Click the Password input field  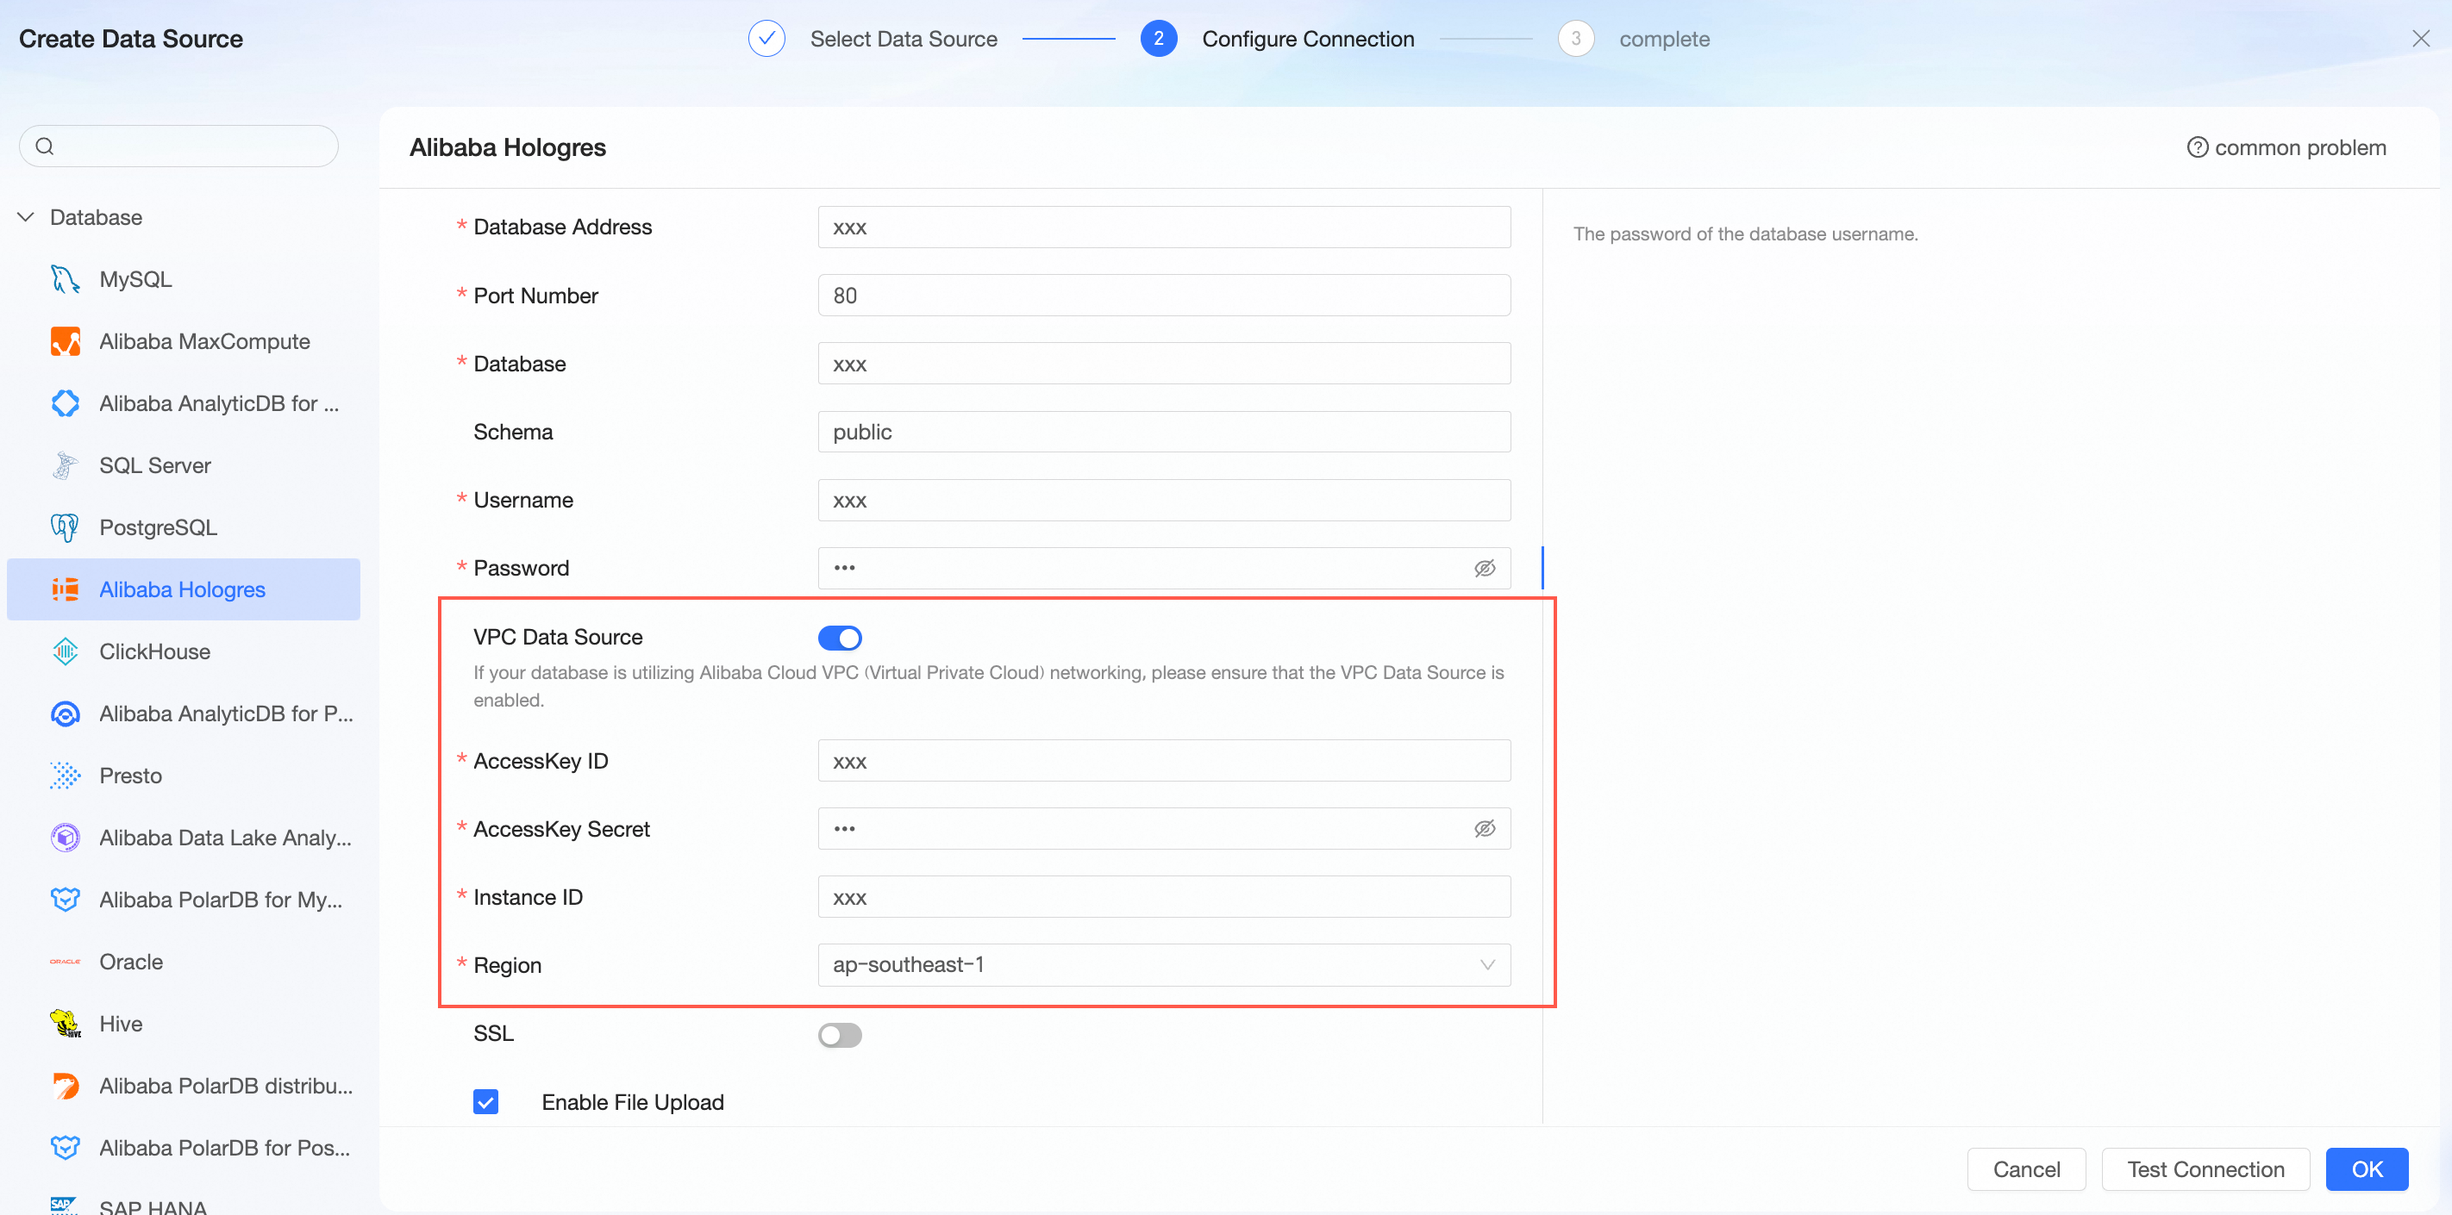click(x=1164, y=568)
